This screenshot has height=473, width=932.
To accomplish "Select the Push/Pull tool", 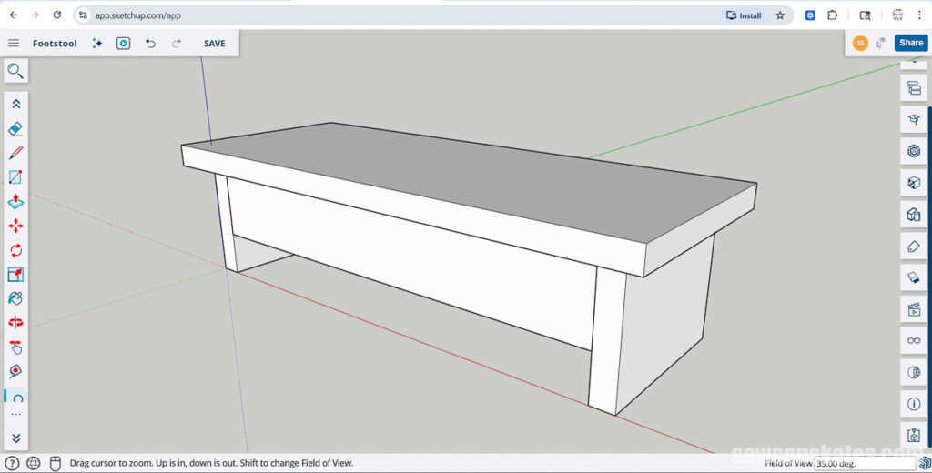I will coord(16,201).
